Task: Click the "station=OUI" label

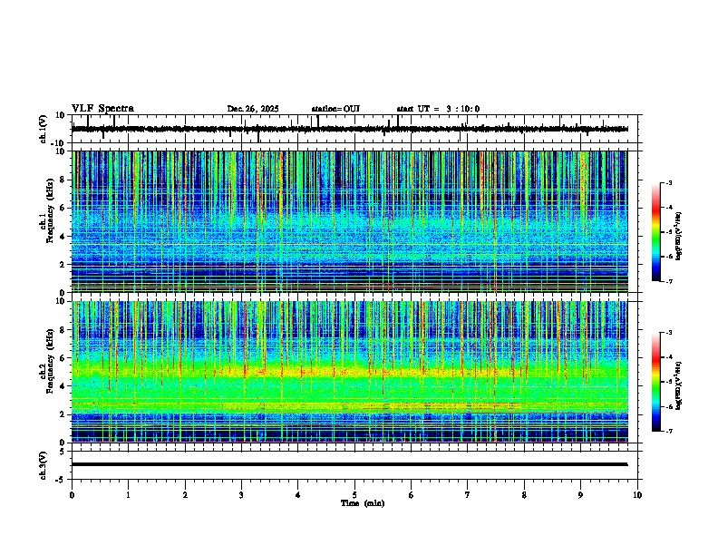Action: pyautogui.click(x=335, y=109)
